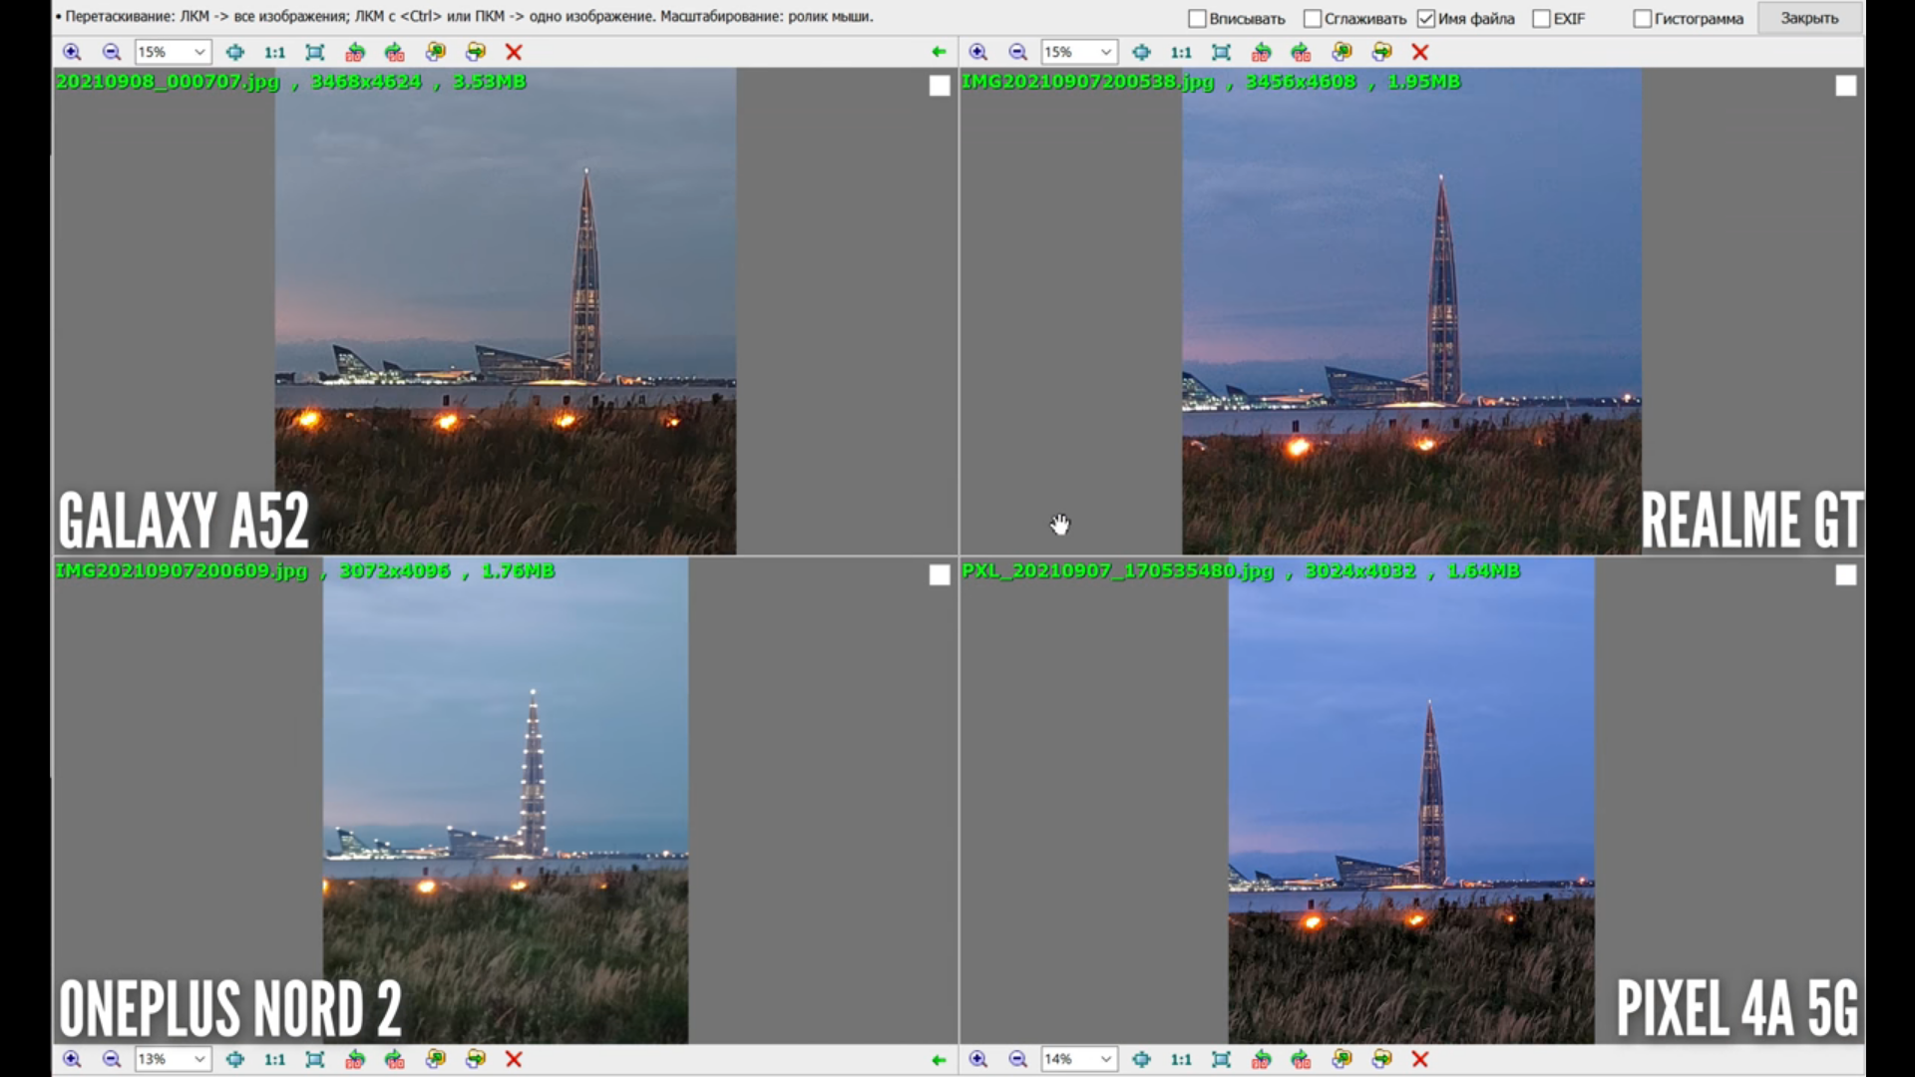Screen dimensions: 1915x1077
Task: Zoom in on the Galaxy A52 pane
Action: (x=72, y=52)
